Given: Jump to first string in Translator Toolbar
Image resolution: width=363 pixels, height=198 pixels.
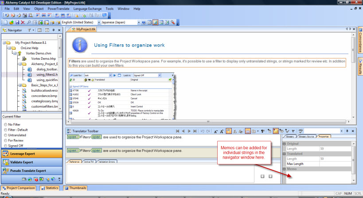Looking at the screenshot, I should pos(178,131).
